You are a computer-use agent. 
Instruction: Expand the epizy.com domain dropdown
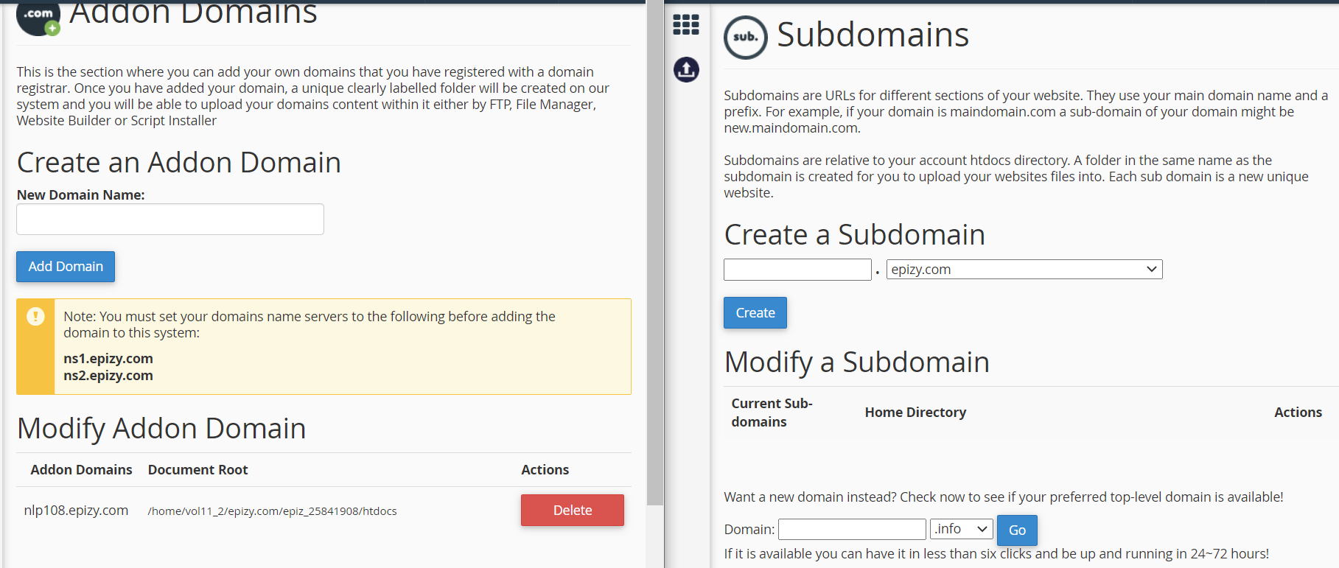(x=1024, y=270)
